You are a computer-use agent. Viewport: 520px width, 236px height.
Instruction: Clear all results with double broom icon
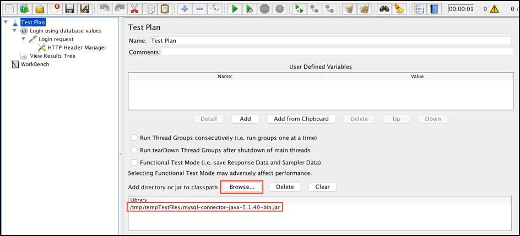click(364, 9)
